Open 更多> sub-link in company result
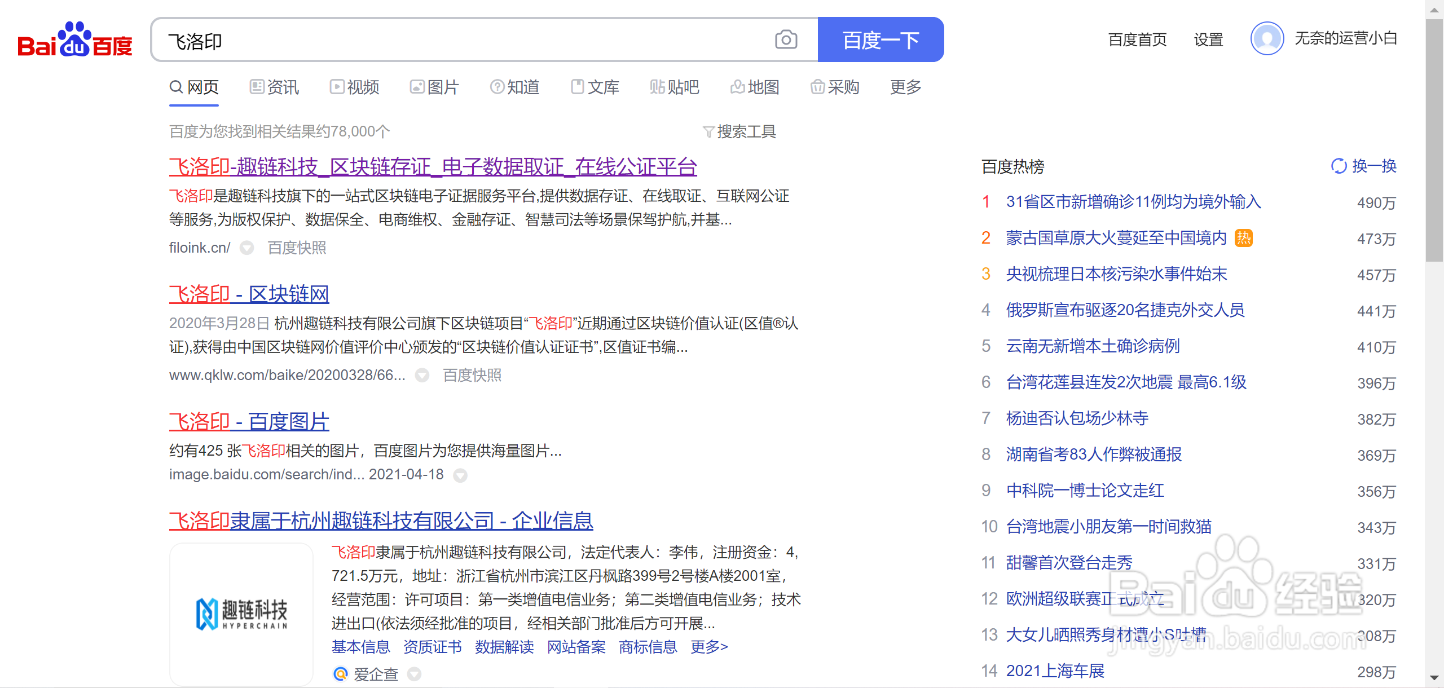The width and height of the screenshot is (1444, 688). click(x=710, y=647)
